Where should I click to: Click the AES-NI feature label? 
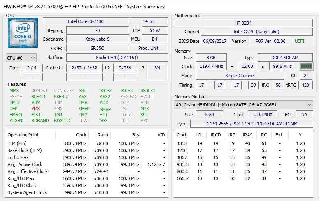pos(17,120)
